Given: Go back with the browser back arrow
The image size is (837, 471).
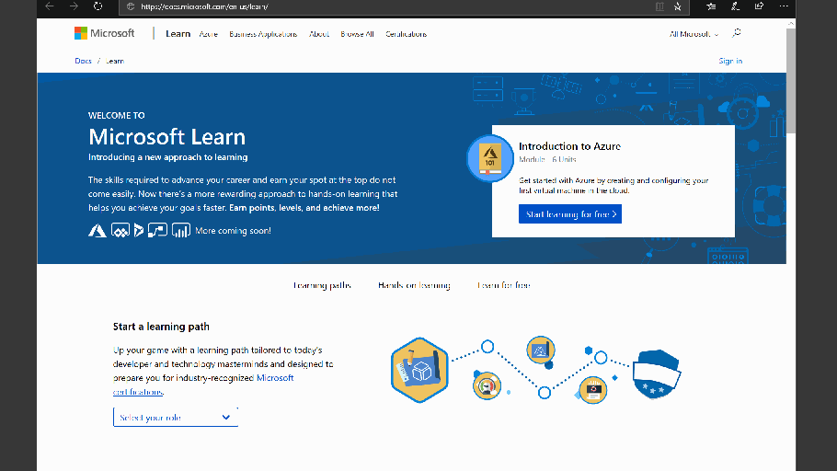Looking at the screenshot, I should [x=50, y=6].
